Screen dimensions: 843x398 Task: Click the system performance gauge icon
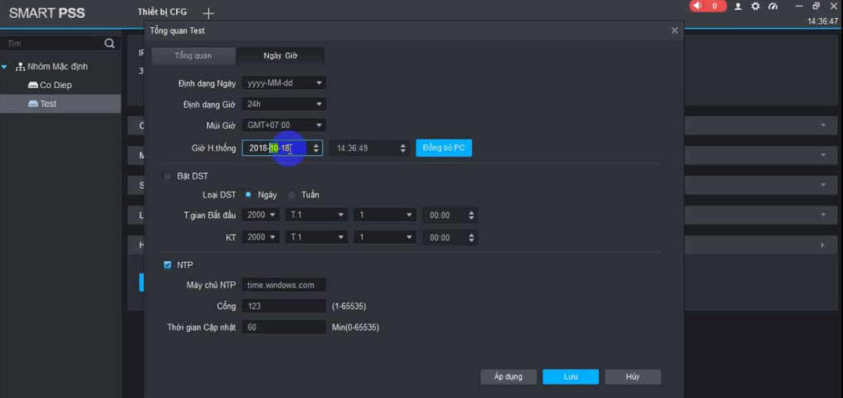[x=772, y=7]
